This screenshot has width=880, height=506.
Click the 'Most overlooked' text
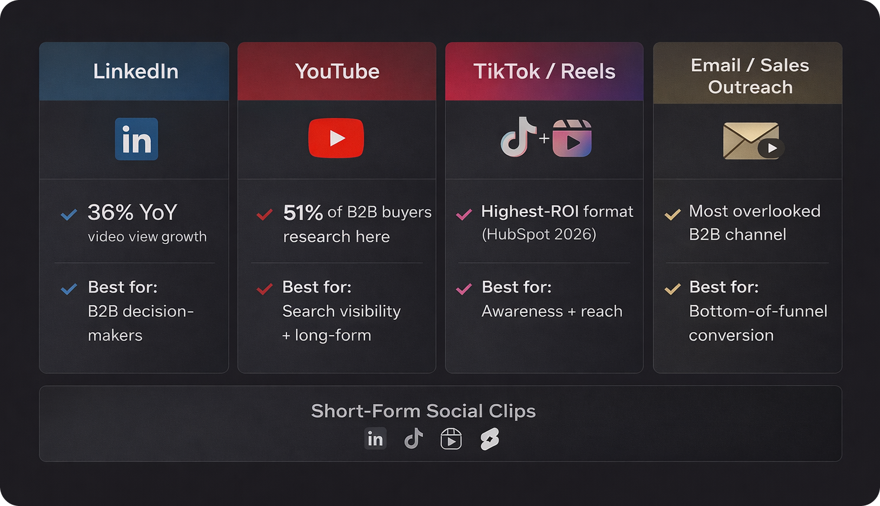click(755, 211)
